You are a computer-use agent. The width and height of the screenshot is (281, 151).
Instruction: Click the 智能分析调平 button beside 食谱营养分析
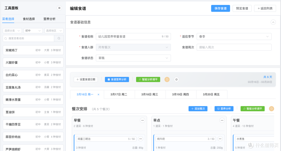coord(148,80)
